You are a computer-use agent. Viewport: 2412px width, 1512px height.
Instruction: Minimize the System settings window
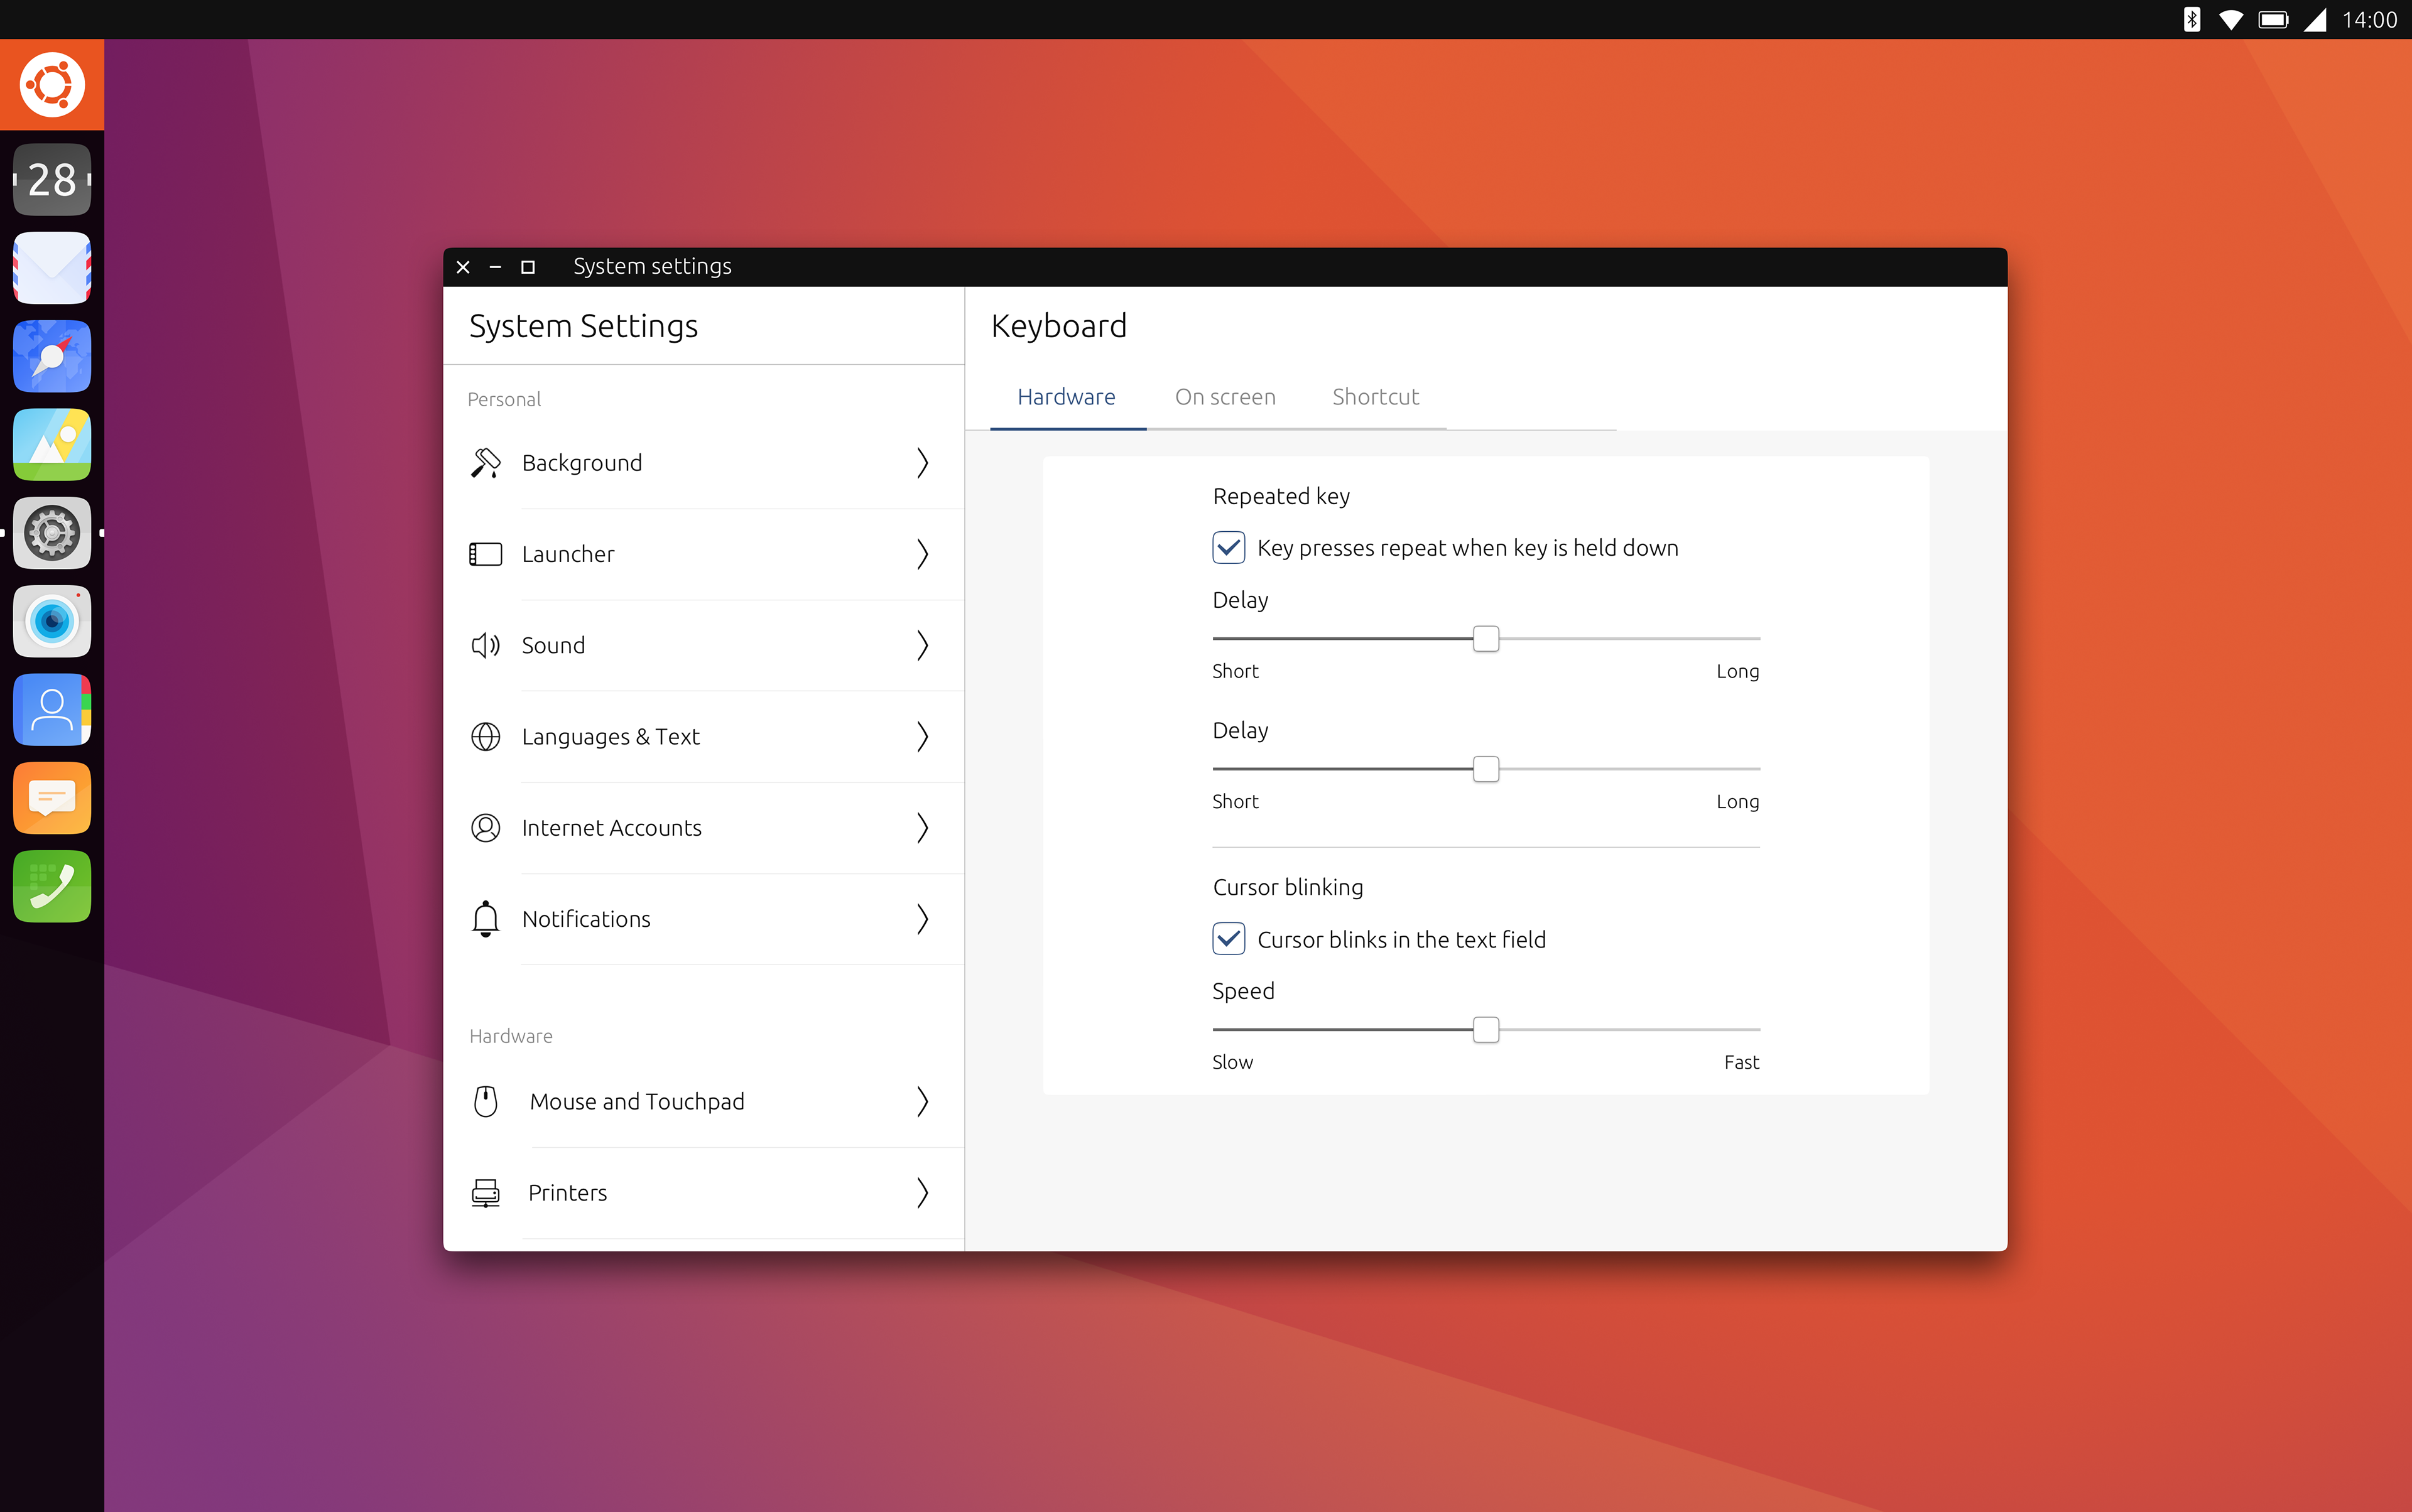point(495,267)
